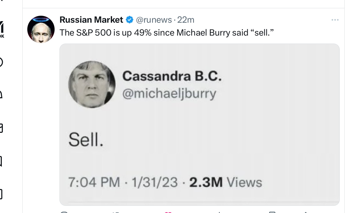Viewport: 349px width, 213px height.
Task: Open the post's three-dot More menu
Action: coord(335,20)
